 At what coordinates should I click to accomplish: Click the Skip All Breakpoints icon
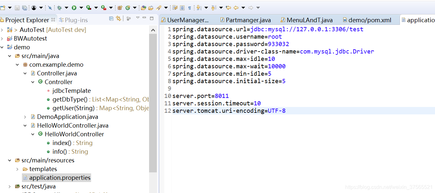tap(50, 7)
